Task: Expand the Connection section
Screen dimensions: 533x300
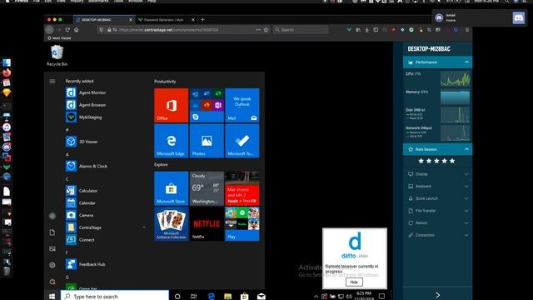Action: (437, 235)
